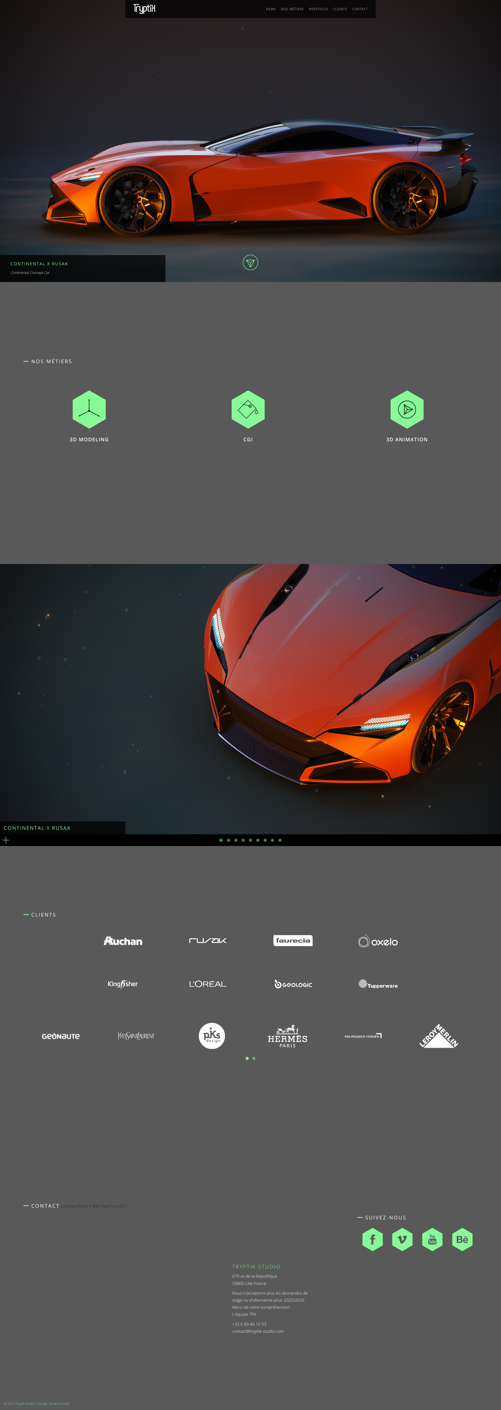Screen dimensions: 501x1410
Task: Open CONTACT in the top navigation
Action: (x=360, y=9)
